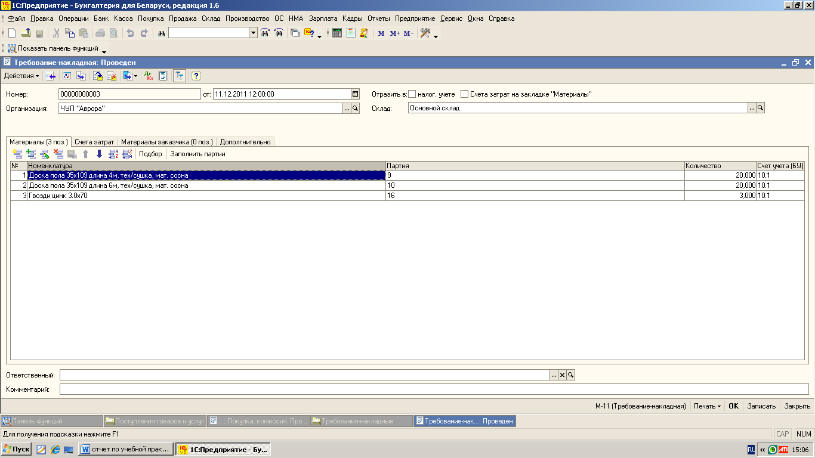Click the Записать button
Viewport: 815px width, 458px height.
[x=761, y=406]
